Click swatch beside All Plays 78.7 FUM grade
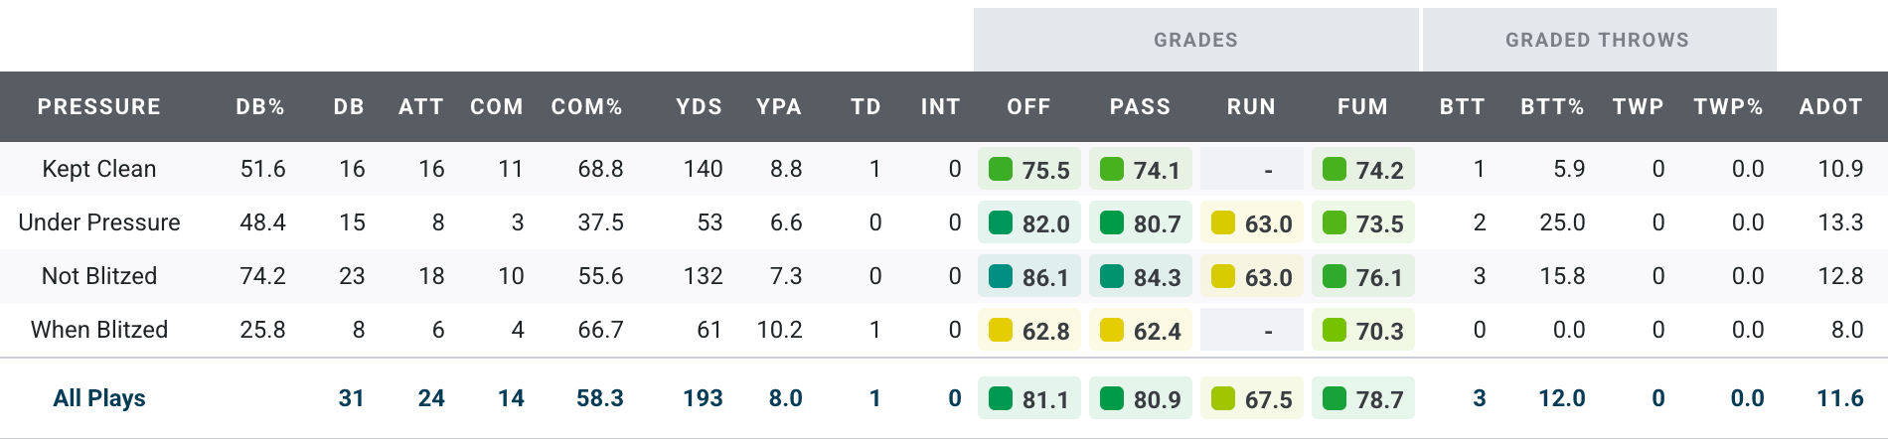Image resolution: width=1888 pixels, height=439 pixels. tap(1335, 398)
